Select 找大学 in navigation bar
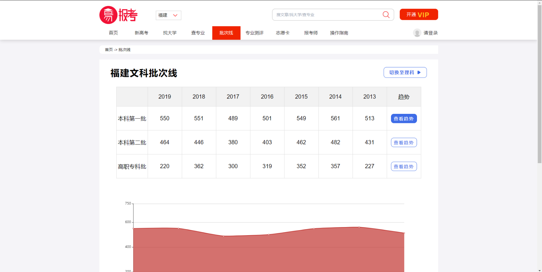 coord(170,33)
